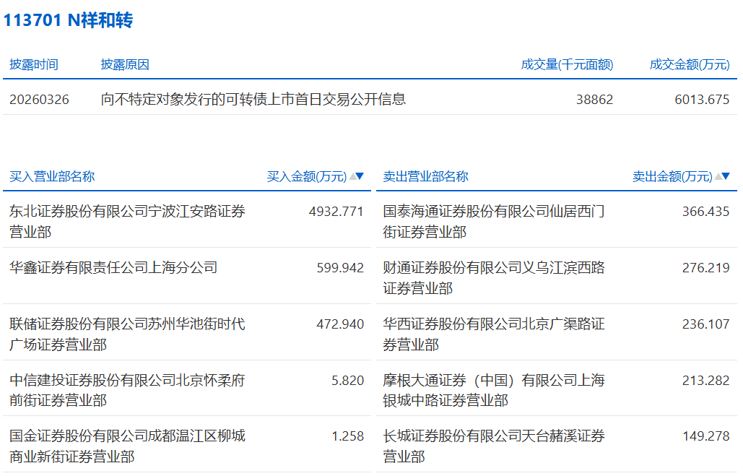Click descending sort arrow beside 买入金额
This screenshot has width=743, height=476.
pyautogui.click(x=360, y=176)
